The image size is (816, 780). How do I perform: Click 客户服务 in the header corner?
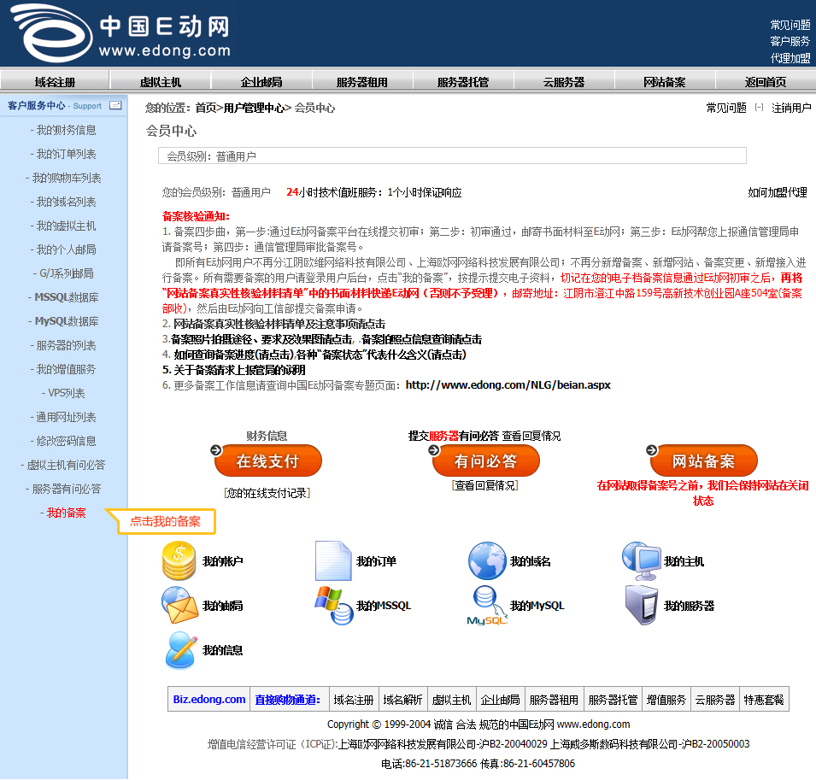tap(790, 41)
